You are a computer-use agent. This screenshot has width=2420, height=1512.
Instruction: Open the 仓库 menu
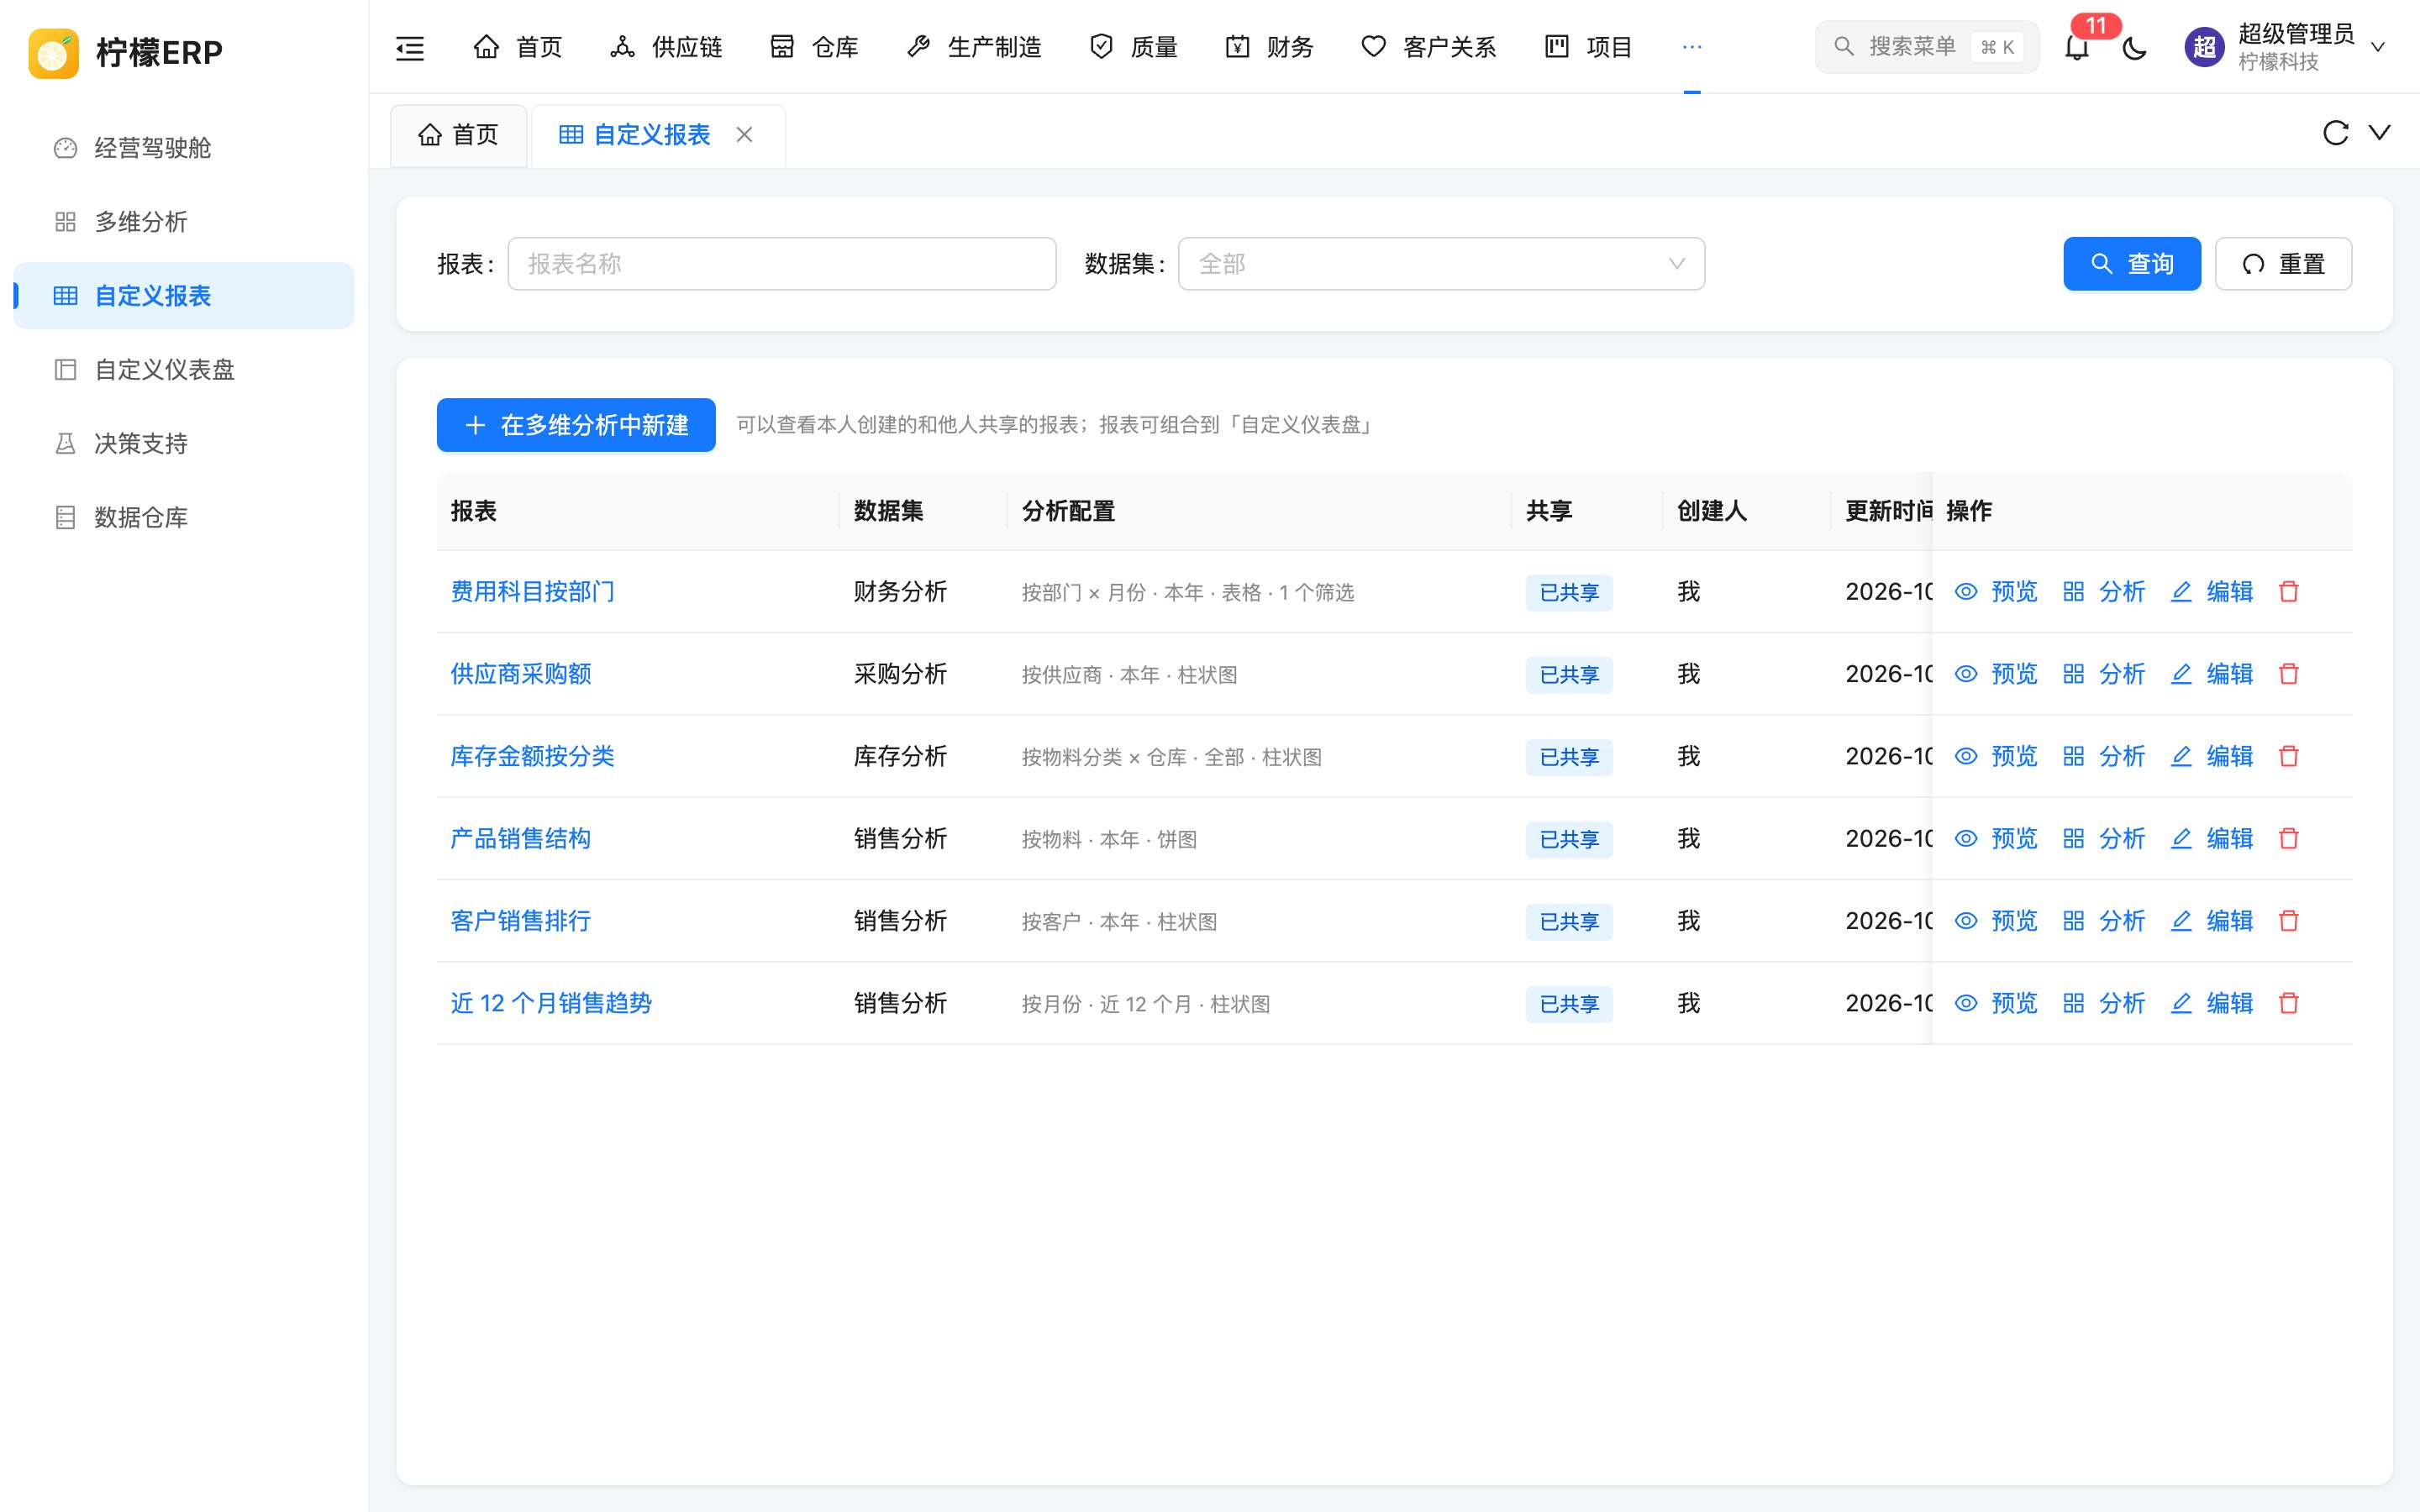814,47
